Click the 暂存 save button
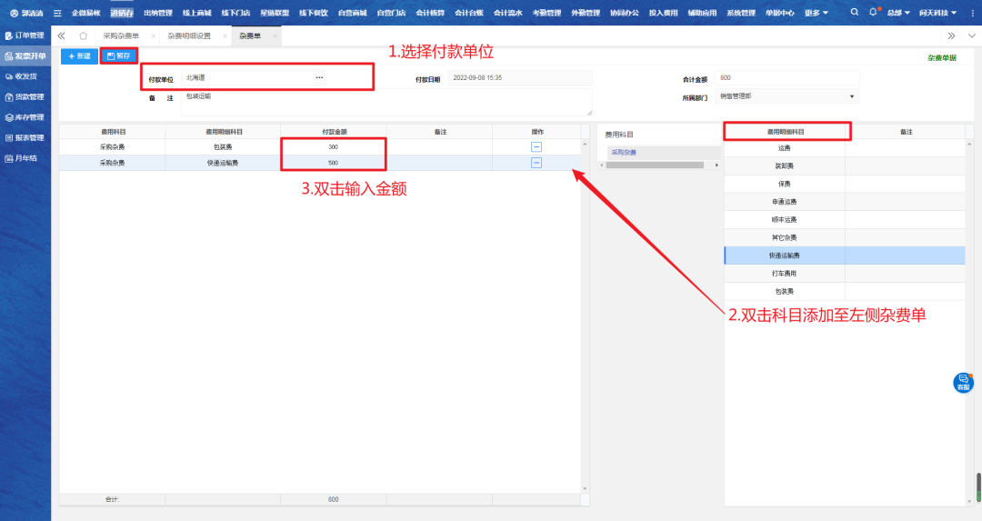The height and width of the screenshot is (521, 982). point(118,56)
